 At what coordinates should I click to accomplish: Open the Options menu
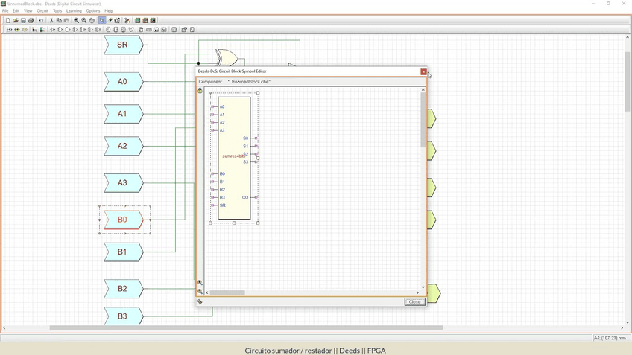click(93, 11)
